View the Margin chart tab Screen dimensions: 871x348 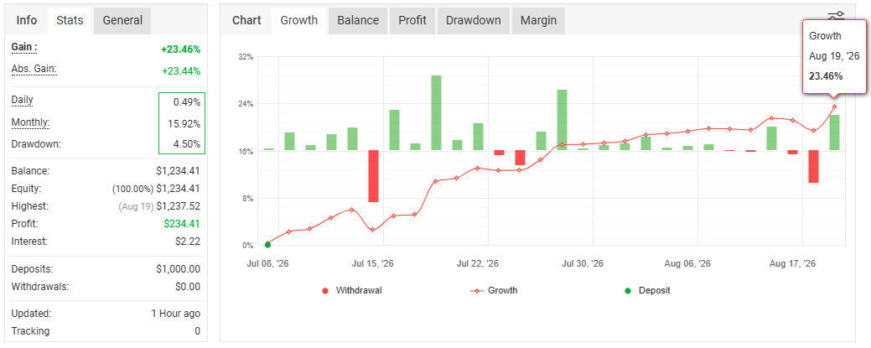[539, 21]
